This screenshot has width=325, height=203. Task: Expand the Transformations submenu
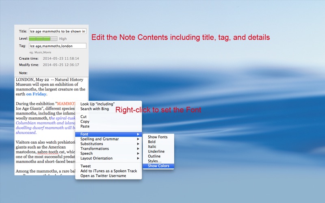point(108,149)
